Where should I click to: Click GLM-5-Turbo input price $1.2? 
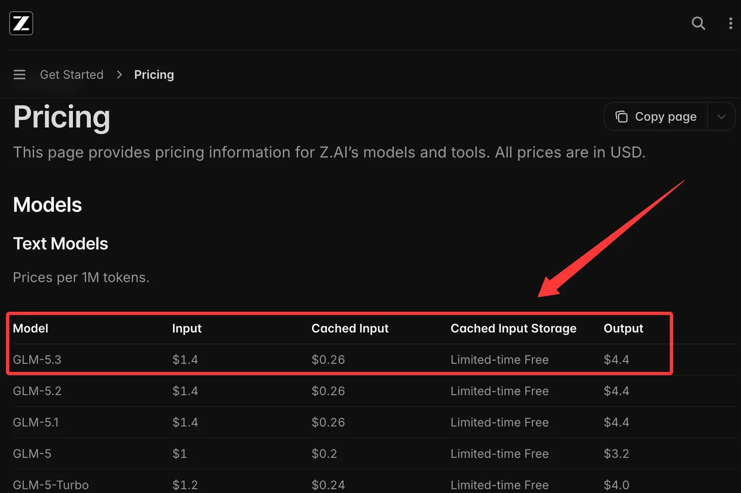[185, 485]
